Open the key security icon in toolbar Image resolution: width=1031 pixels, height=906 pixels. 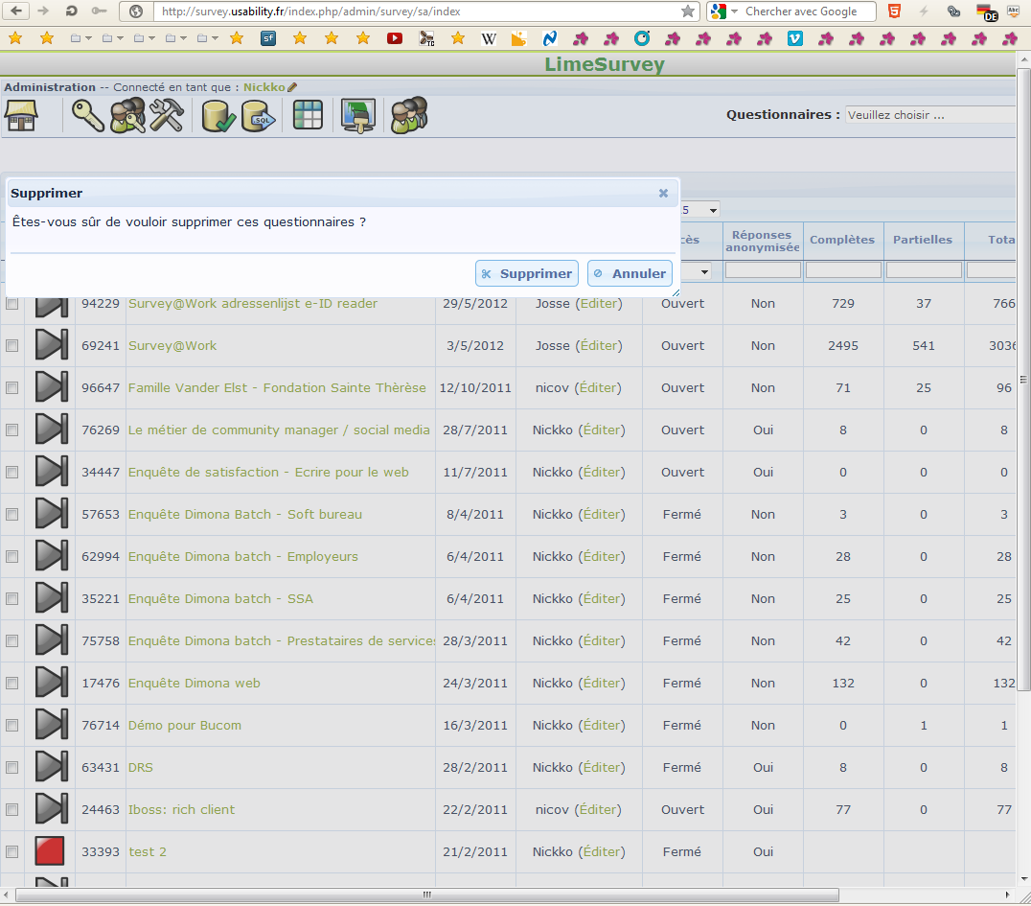[87, 116]
